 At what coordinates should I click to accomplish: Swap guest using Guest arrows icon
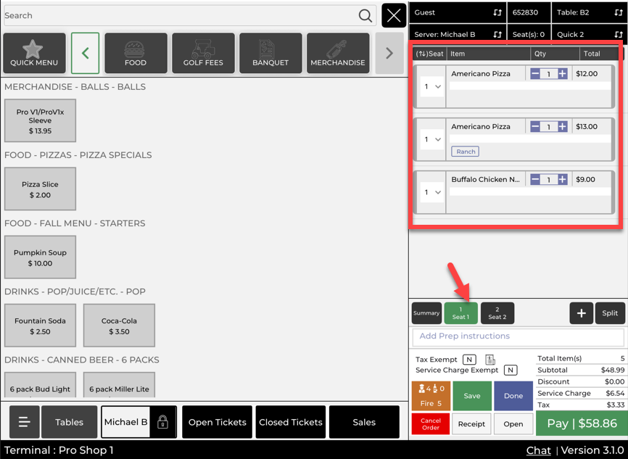coord(497,13)
